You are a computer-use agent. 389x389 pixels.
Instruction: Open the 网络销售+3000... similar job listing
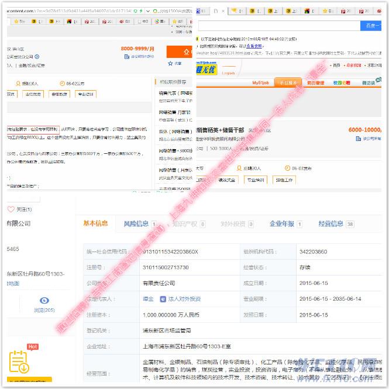pyautogui.click(x=175, y=150)
